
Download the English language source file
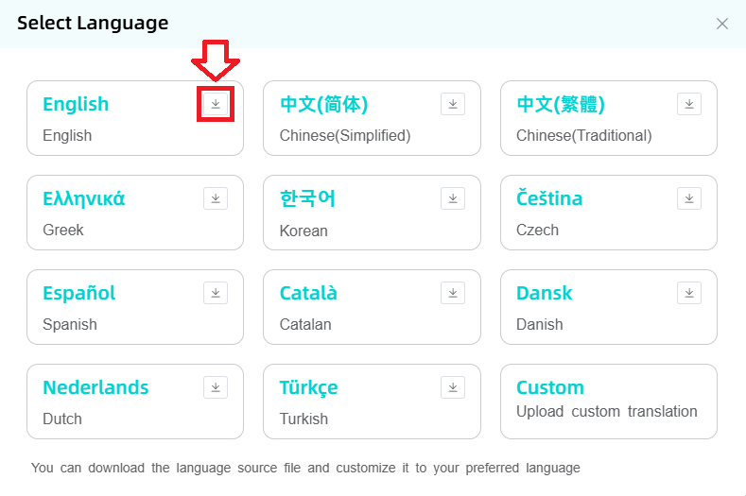pos(216,104)
